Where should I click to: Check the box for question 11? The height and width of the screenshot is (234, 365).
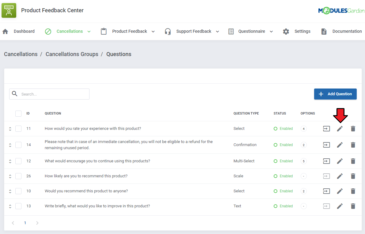[x=18, y=129]
